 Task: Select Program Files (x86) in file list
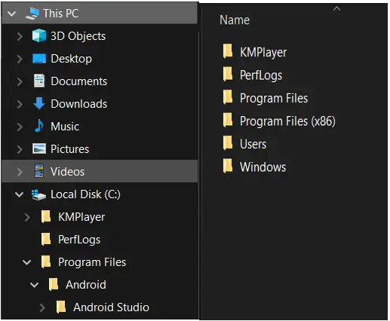[x=279, y=121]
